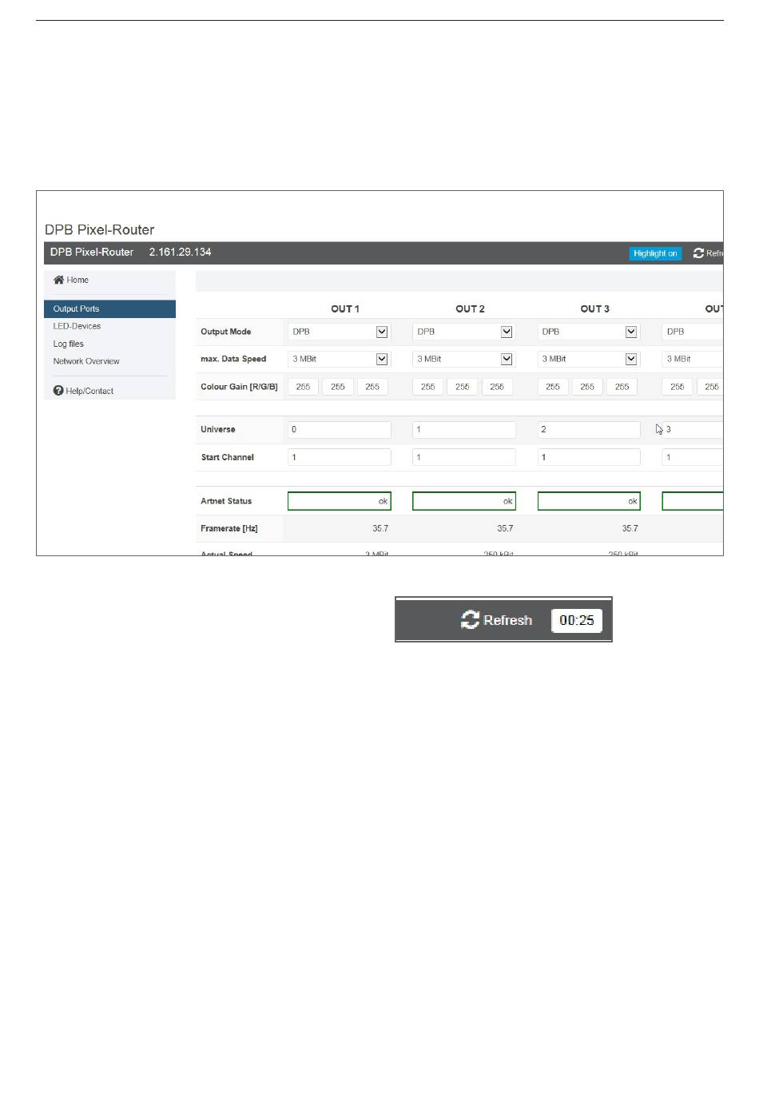The height and width of the screenshot is (1094, 759).
Task: Click OUT 1 red colour gain field
Action: tap(303, 387)
